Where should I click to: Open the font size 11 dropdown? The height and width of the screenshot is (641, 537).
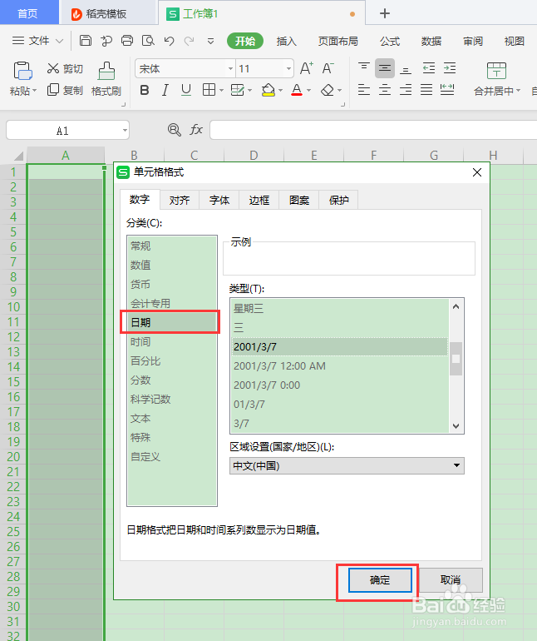[x=288, y=68]
